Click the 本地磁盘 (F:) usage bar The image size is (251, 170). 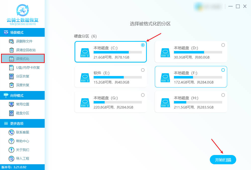tap(198, 77)
